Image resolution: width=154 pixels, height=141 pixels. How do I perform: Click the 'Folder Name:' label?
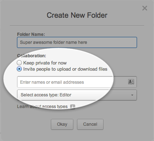(31, 34)
